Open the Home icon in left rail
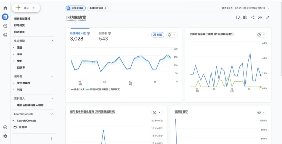282x144 pixels. point(5,8)
